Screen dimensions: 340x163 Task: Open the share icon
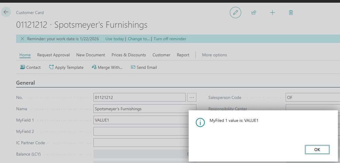tap(254, 13)
